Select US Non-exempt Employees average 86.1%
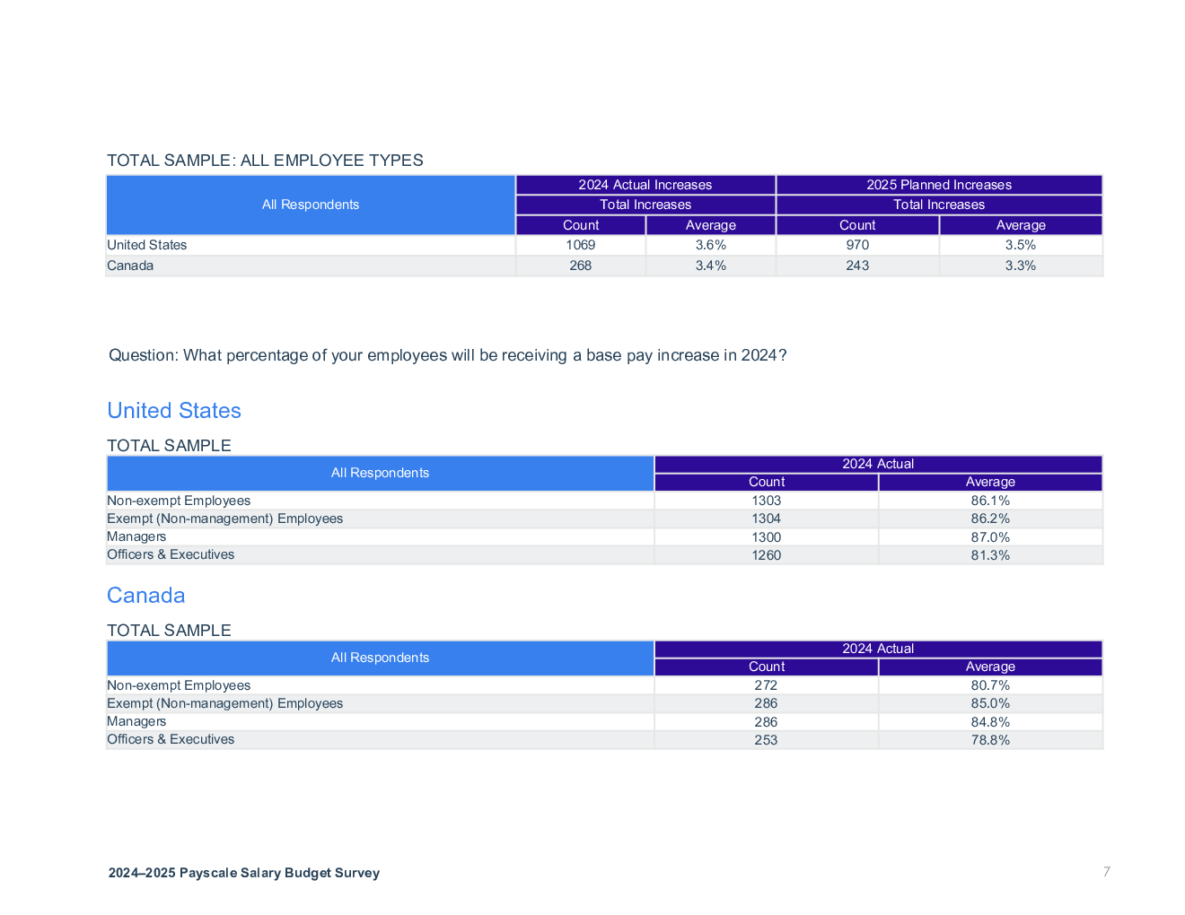Image resolution: width=1185 pixels, height=915 pixels. tap(990, 501)
